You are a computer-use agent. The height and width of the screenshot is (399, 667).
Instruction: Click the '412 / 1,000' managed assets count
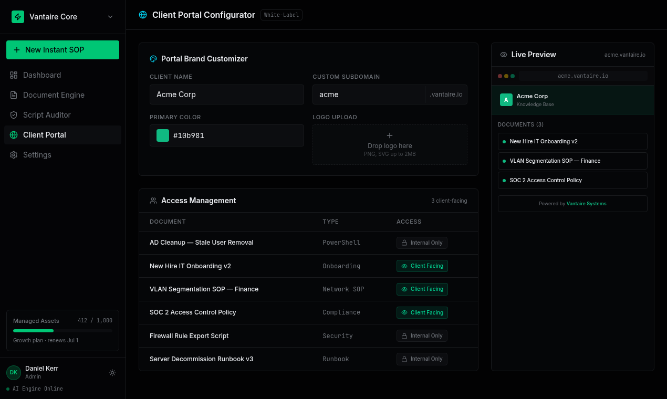click(x=95, y=321)
